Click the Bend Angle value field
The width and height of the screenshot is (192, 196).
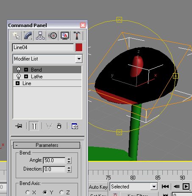pos(54,160)
